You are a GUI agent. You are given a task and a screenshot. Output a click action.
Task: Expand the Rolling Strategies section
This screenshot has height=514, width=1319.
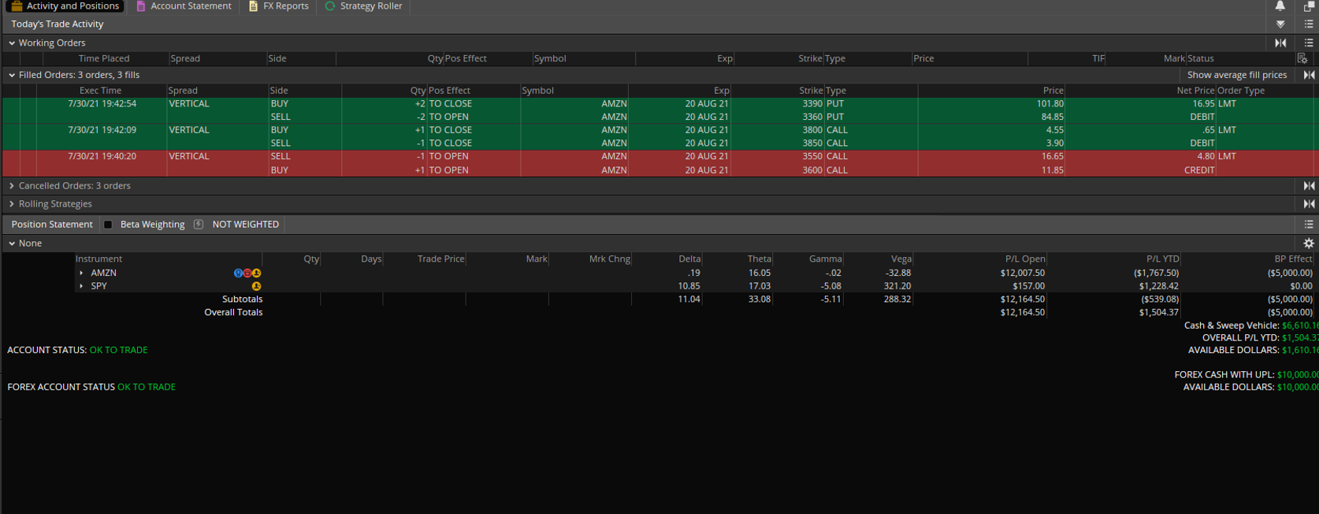pos(12,204)
